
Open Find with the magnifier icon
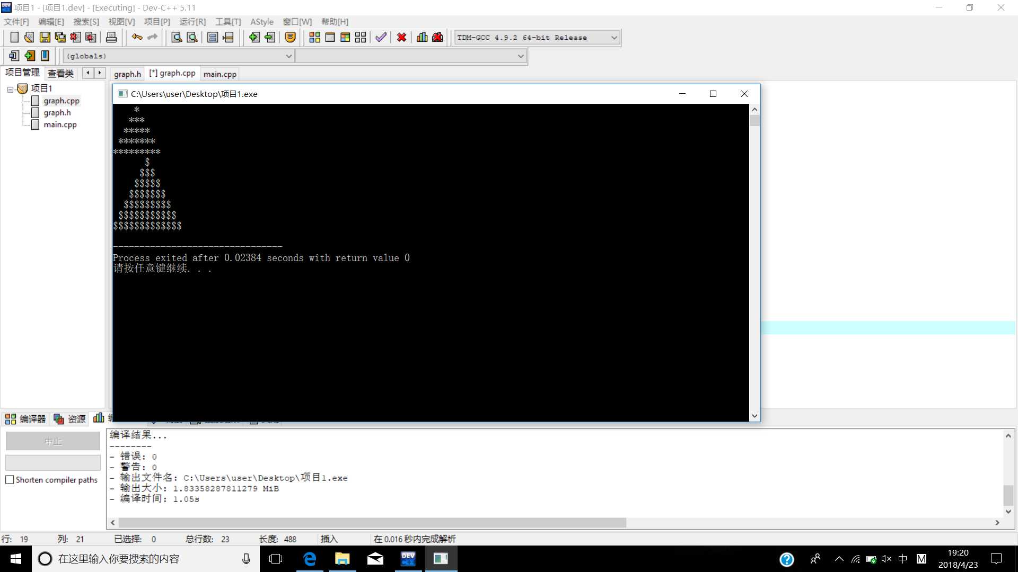[x=177, y=37]
